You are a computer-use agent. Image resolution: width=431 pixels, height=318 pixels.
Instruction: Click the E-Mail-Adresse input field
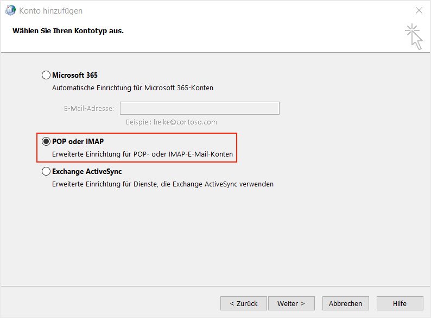[200, 108]
